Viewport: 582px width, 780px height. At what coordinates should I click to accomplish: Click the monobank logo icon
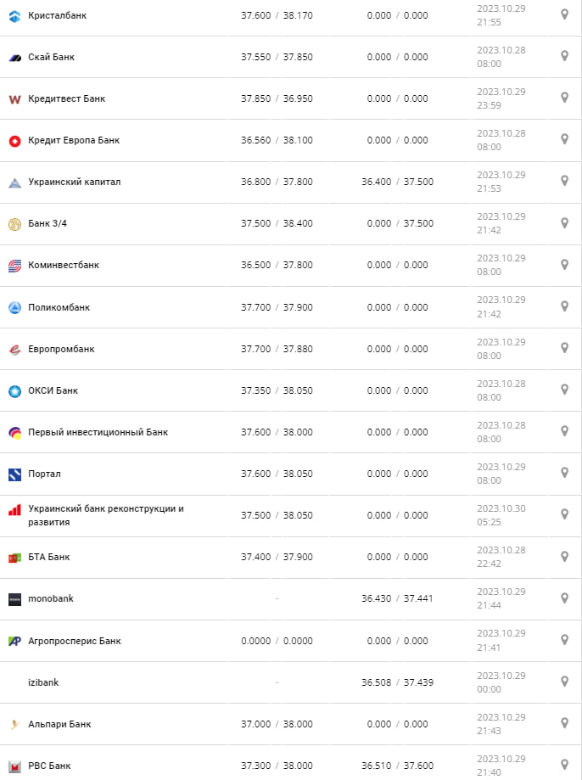coord(14,598)
